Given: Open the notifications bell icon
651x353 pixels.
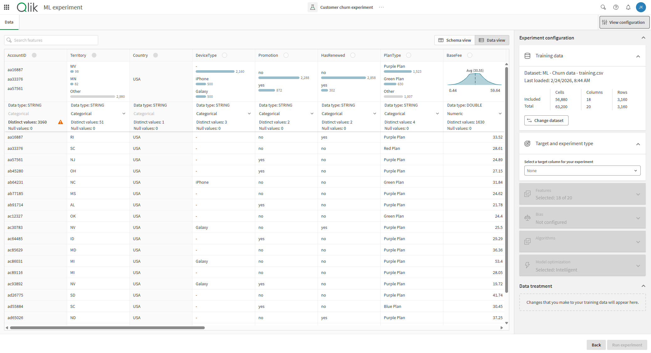Looking at the screenshot, I should click(628, 7).
